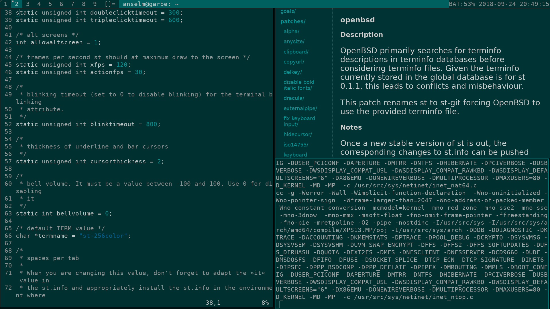550x309 pixels.
Task: Open the hidecursor/ patch link
Action: coord(298,134)
